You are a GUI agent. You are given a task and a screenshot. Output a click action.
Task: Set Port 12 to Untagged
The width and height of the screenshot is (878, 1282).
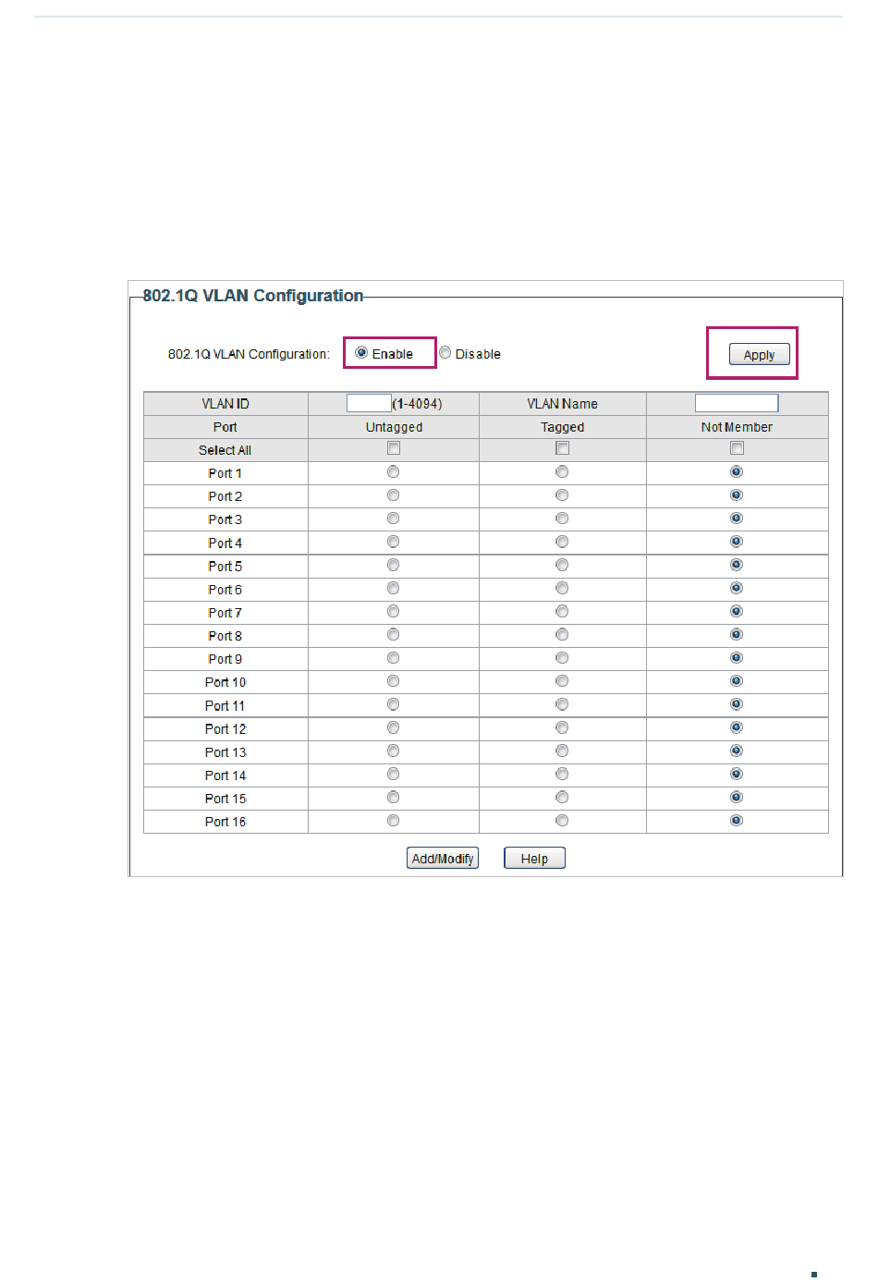point(393,727)
